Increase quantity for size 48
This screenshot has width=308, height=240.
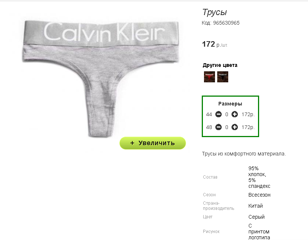[234, 127]
